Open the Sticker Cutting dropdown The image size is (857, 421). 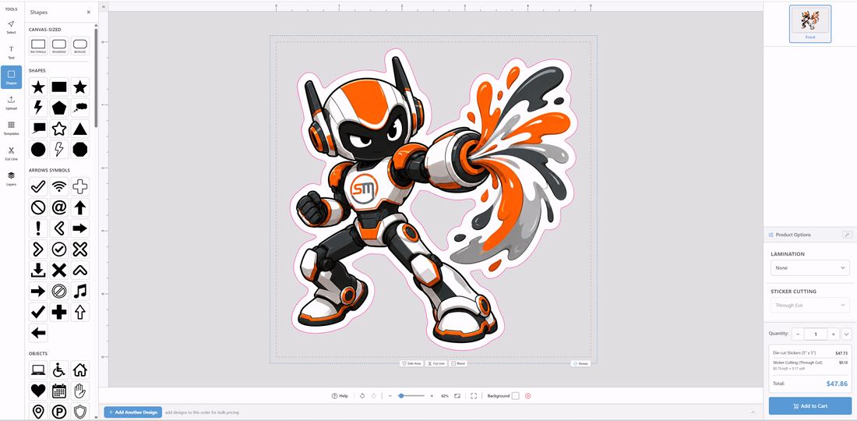coord(810,305)
